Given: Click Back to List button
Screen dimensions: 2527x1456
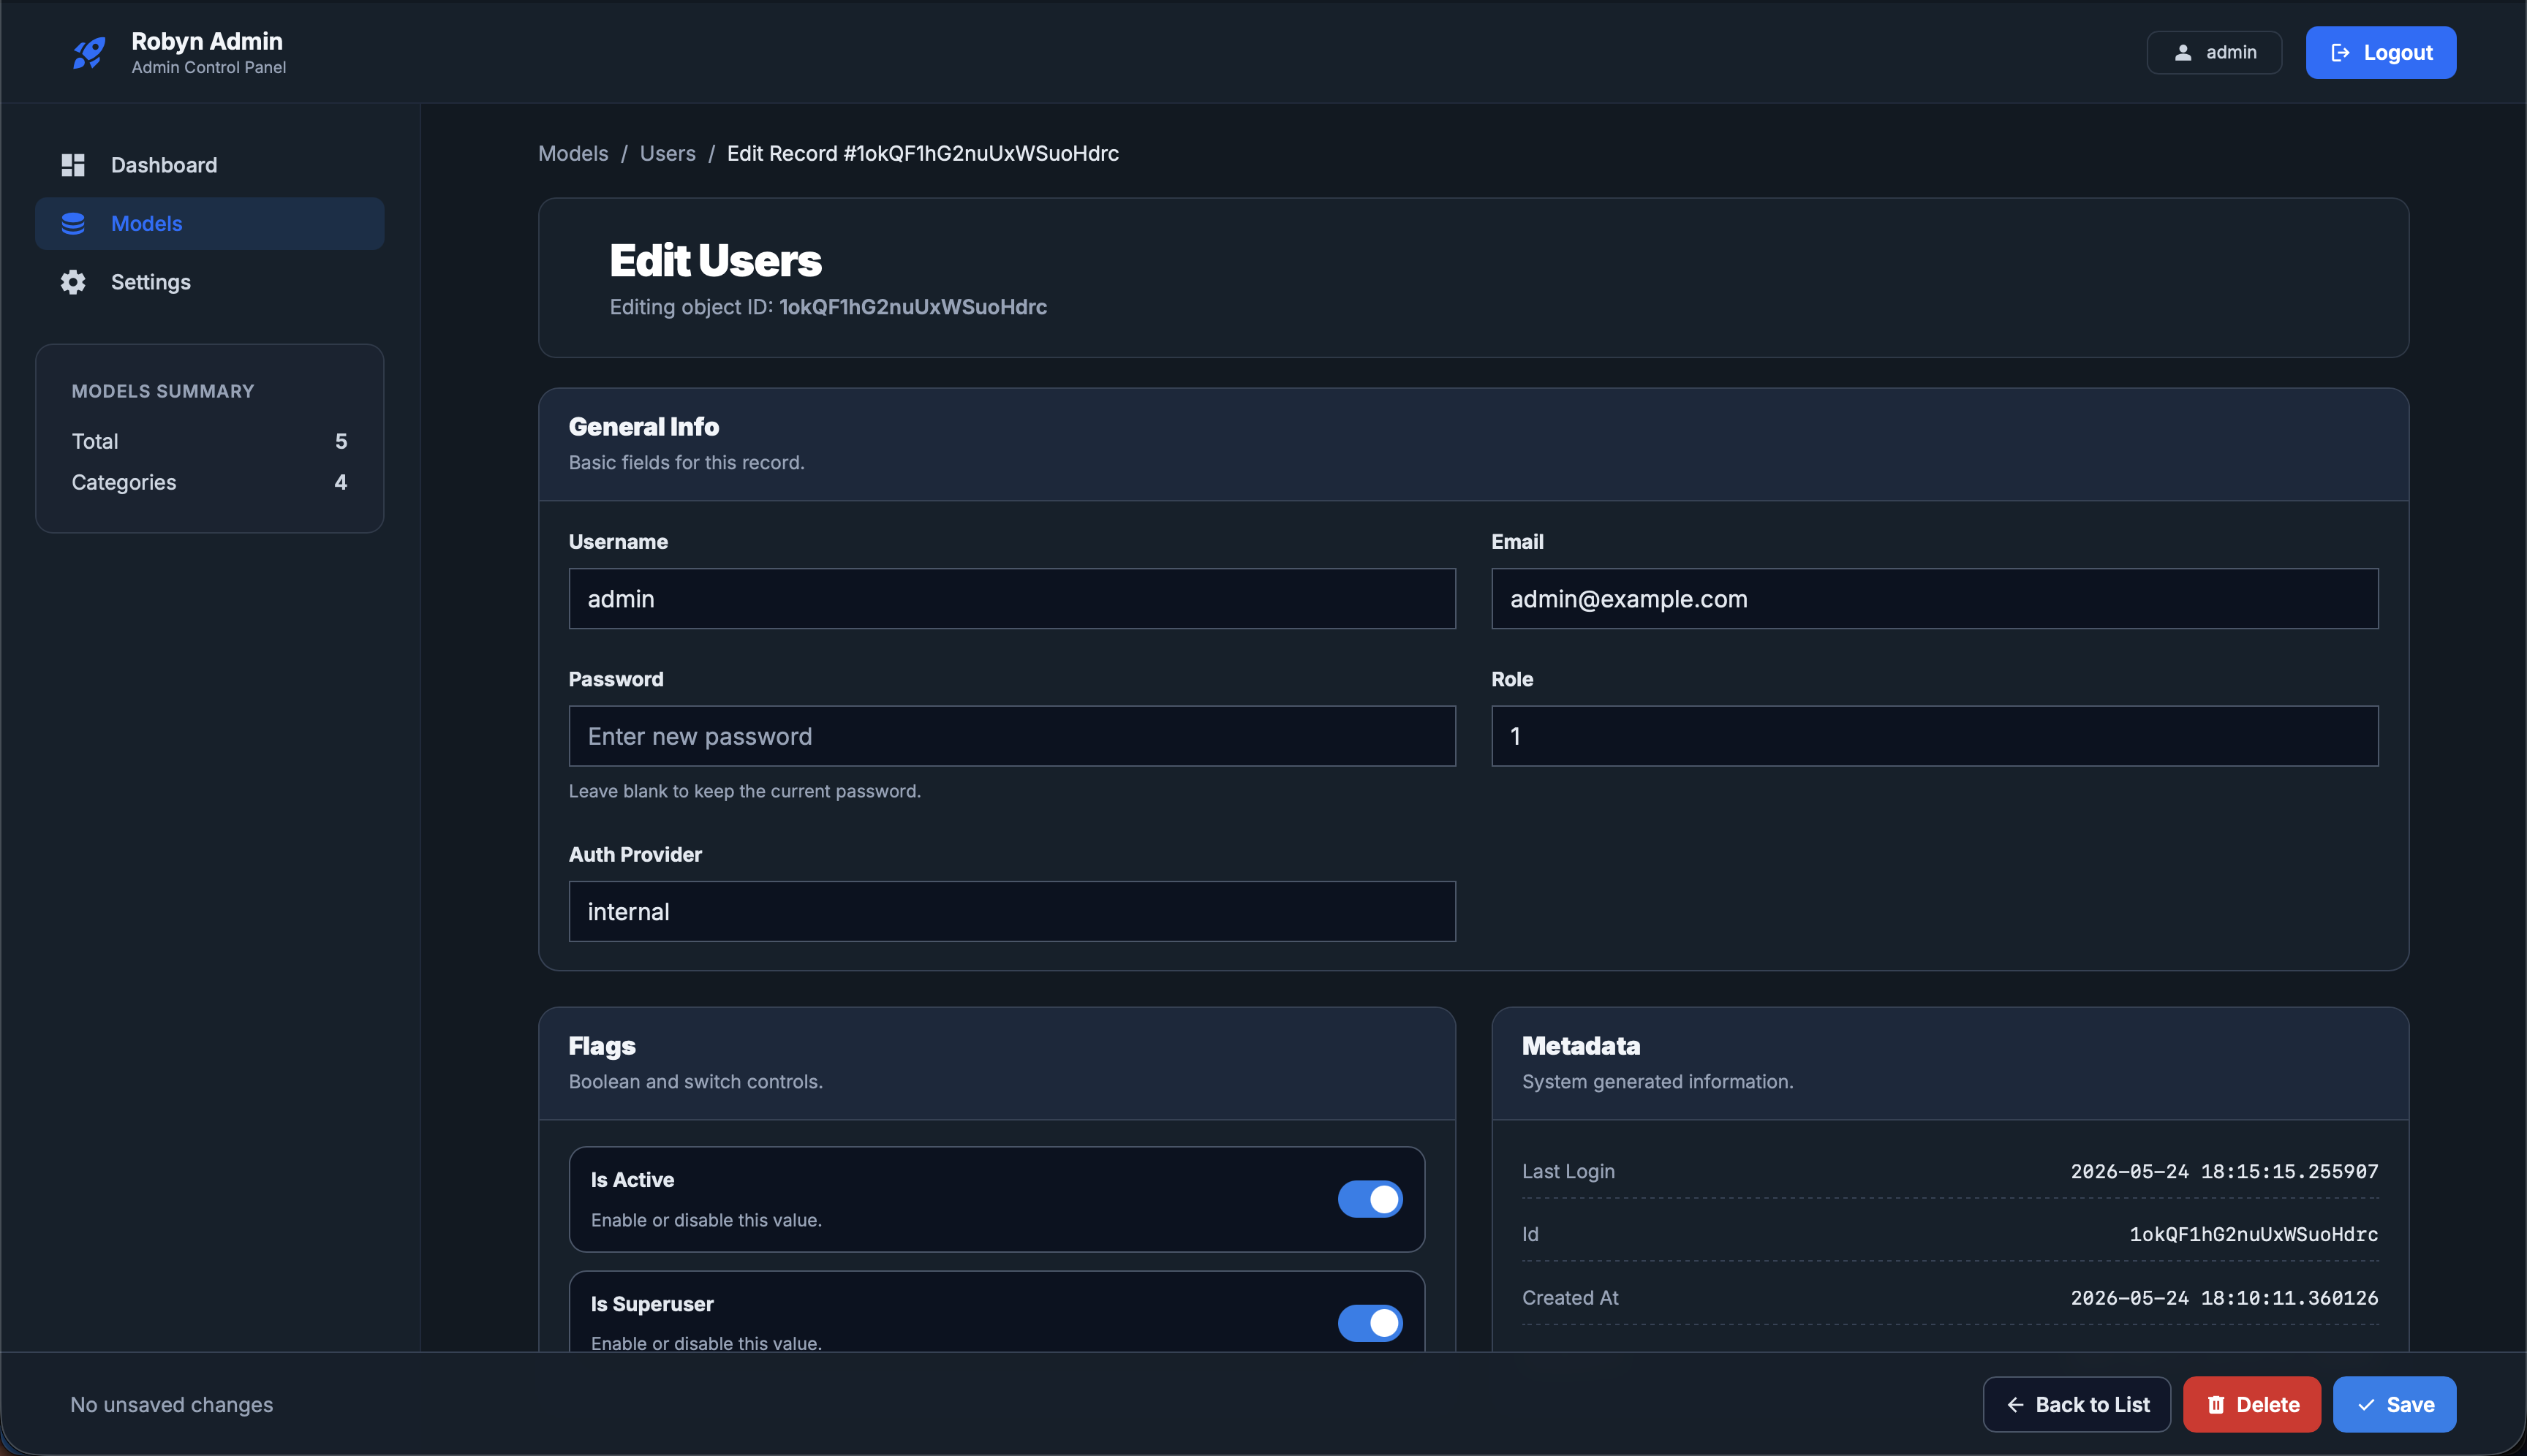Looking at the screenshot, I should coord(2077,1405).
